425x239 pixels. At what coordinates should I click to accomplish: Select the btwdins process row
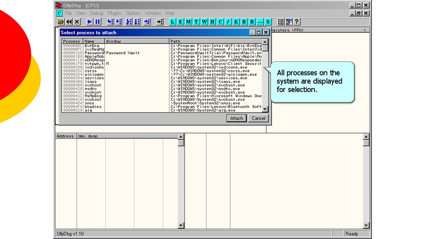162,107
